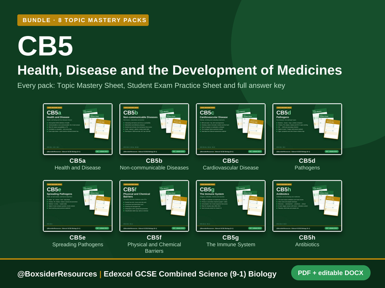385x288 pixels.
Task: Click the stacked sheets icon in CB5e card
Action: coord(97,200)
